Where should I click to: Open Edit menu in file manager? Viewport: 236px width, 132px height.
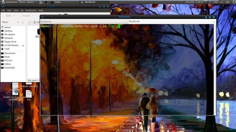pos(9,11)
